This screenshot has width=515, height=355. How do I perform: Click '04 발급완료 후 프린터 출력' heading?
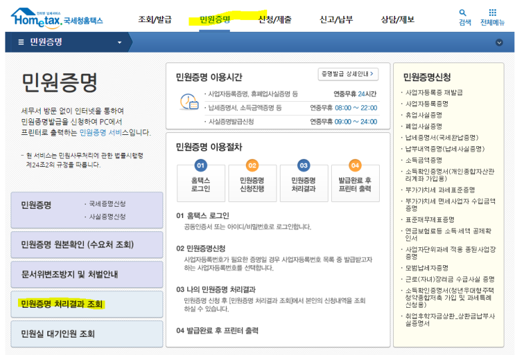pos(217,330)
